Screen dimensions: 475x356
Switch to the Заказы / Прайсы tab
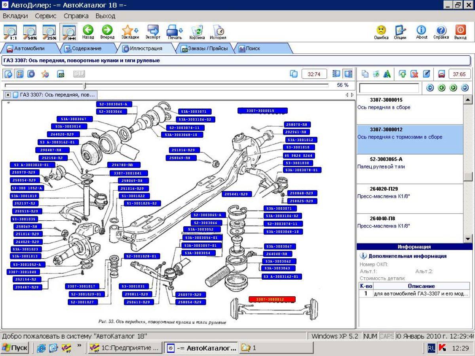[x=204, y=48]
